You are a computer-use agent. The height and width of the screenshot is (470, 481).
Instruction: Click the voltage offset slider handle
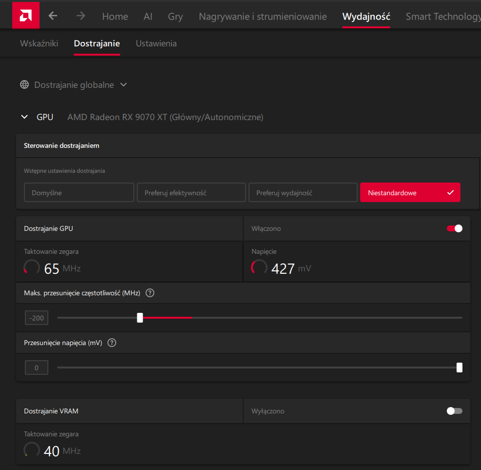click(x=459, y=368)
